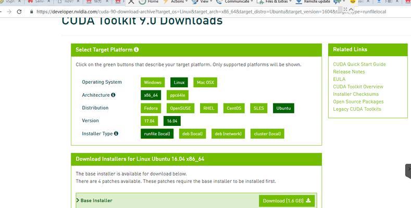Click the 'Distribution' label

pos(95,108)
